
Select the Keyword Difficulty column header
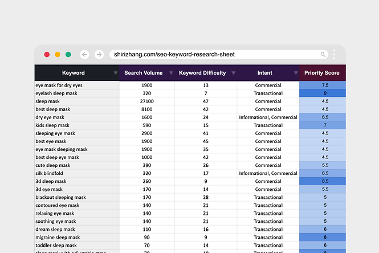[x=206, y=73]
